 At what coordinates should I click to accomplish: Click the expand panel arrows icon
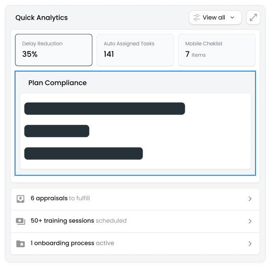tap(253, 17)
